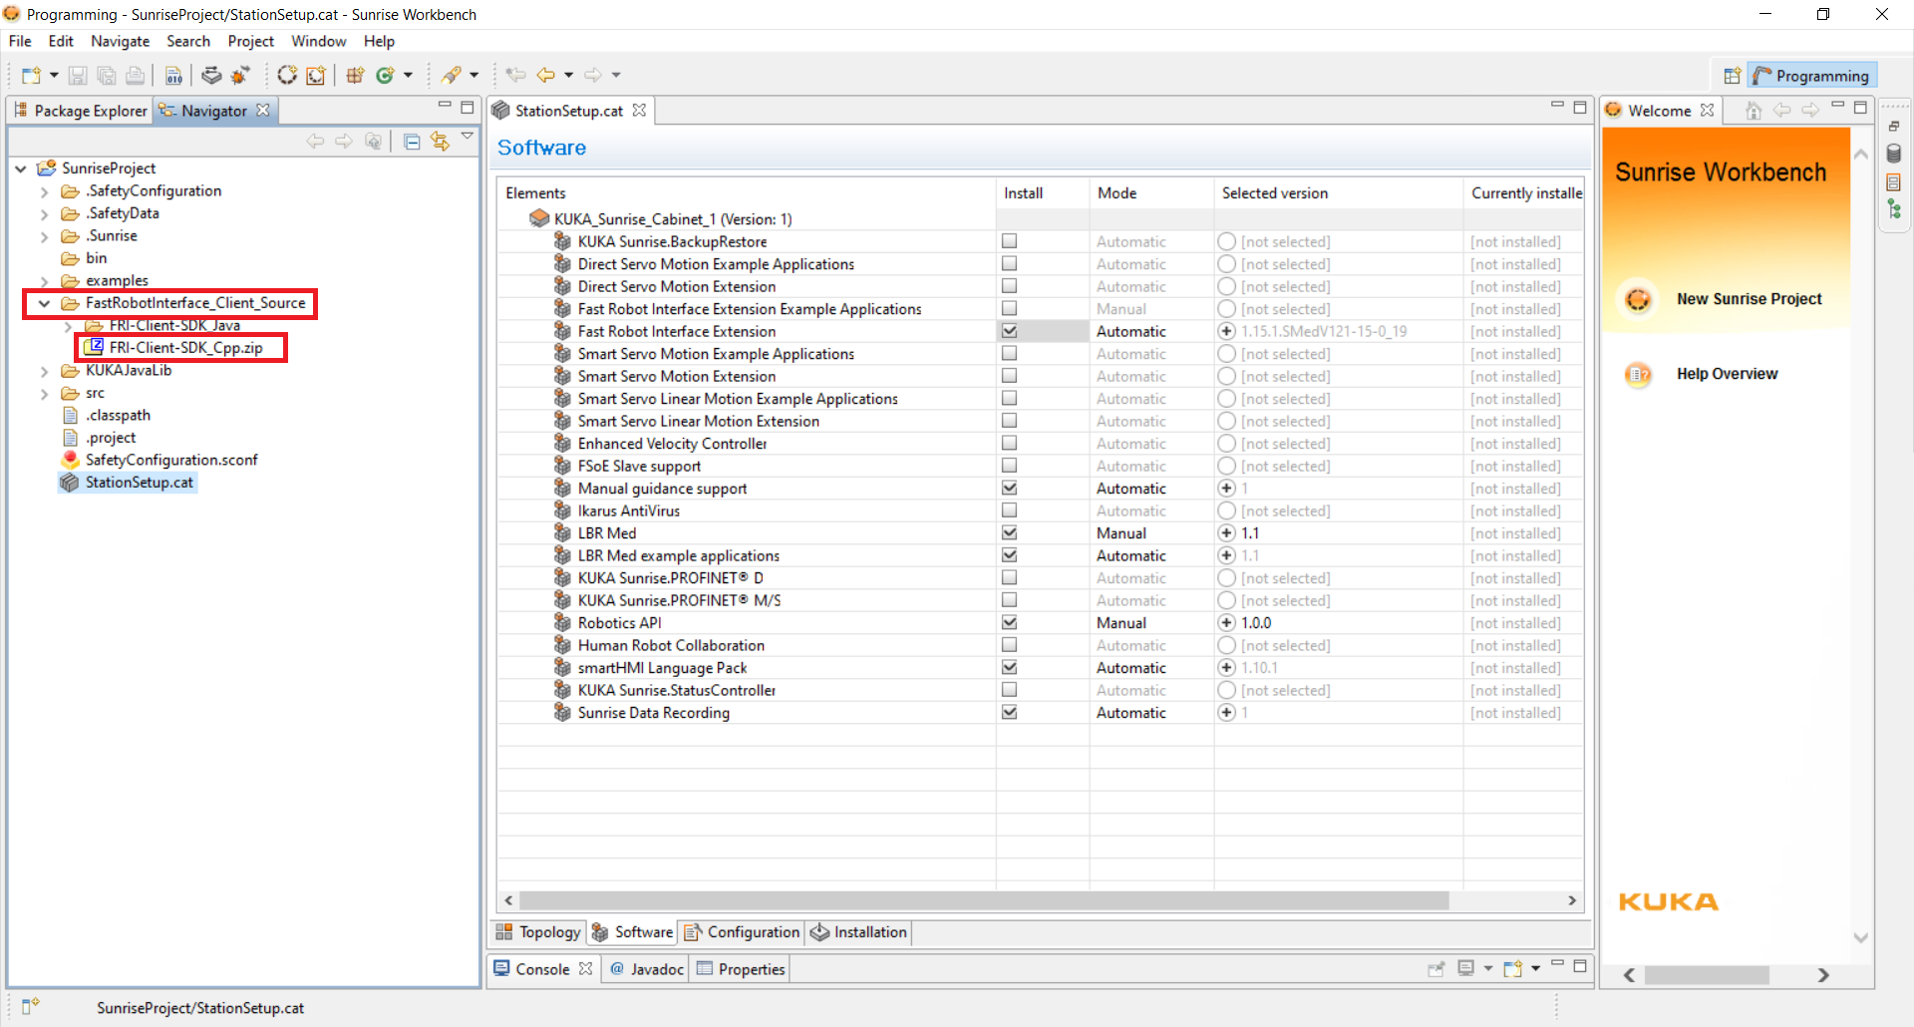Click the New Sunrise Project link
This screenshot has height=1027, width=1914.
(x=1749, y=299)
